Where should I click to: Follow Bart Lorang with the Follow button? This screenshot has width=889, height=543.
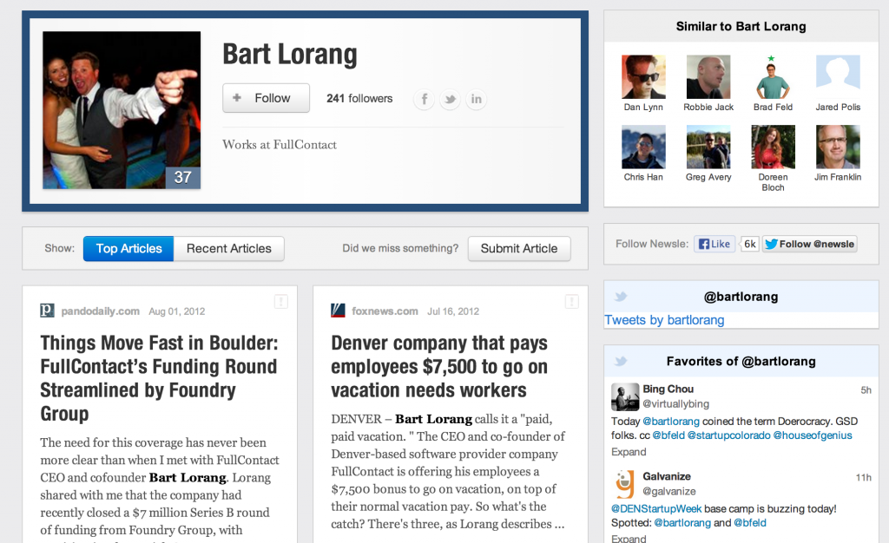pyautogui.click(x=266, y=98)
